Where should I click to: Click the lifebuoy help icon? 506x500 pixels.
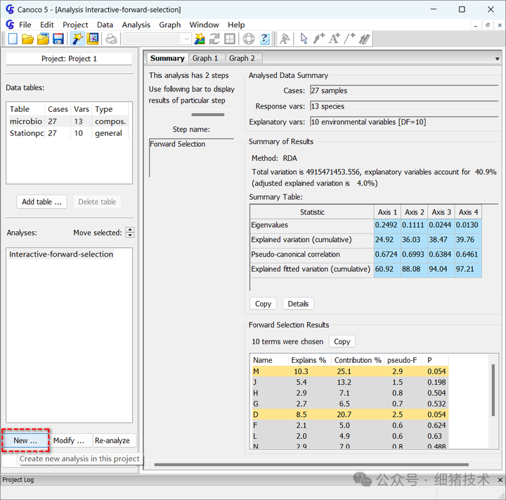click(249, 39)
